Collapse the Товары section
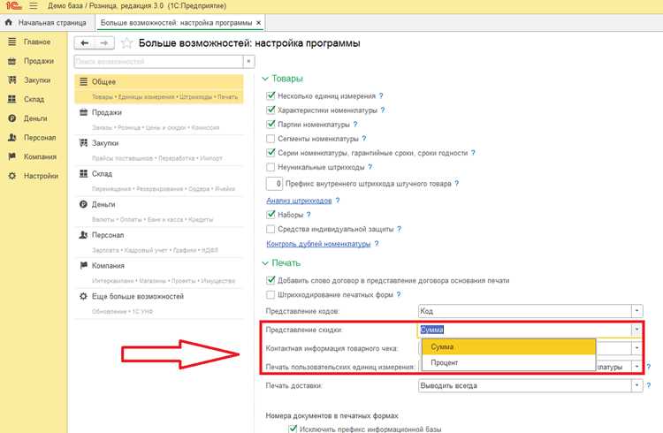The height and width of the screenshot is (433, 663). 265,79
